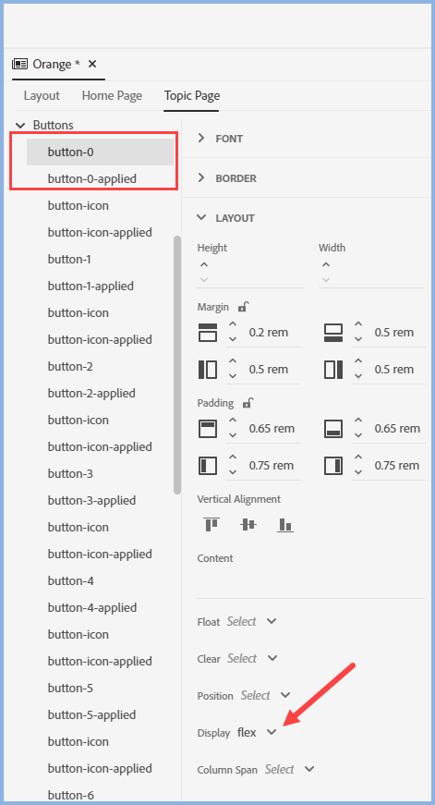
Task: Toggle the Padding lock icon
Action: coord(248,403)
